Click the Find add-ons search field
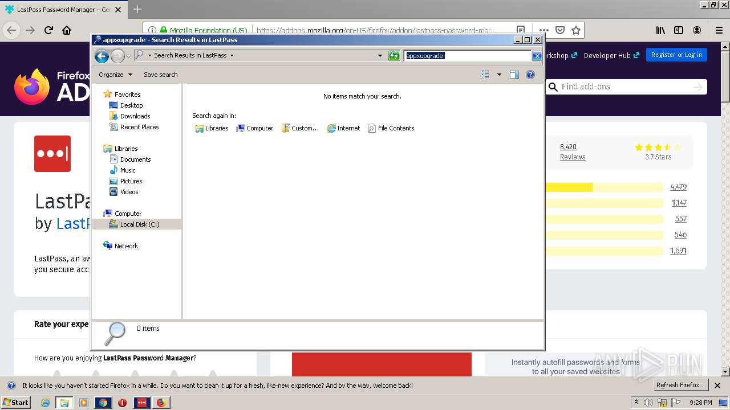 626,87
